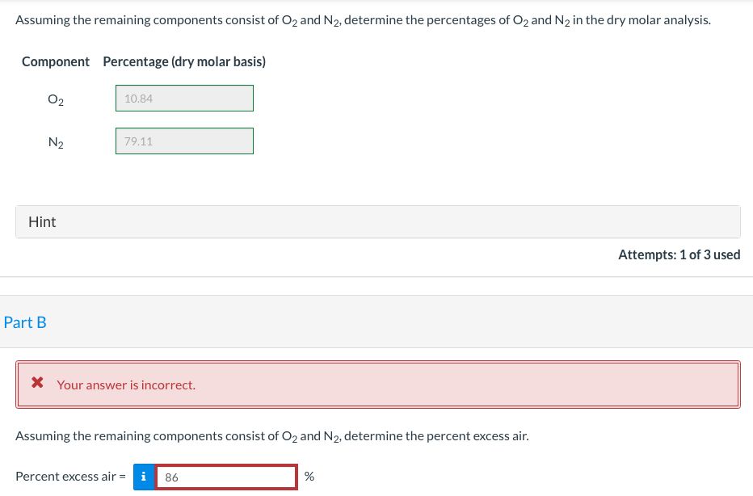753x496 pixels.
Task: Click the O2 percentage field showing 10.84
Action: [x=184, y=99]
